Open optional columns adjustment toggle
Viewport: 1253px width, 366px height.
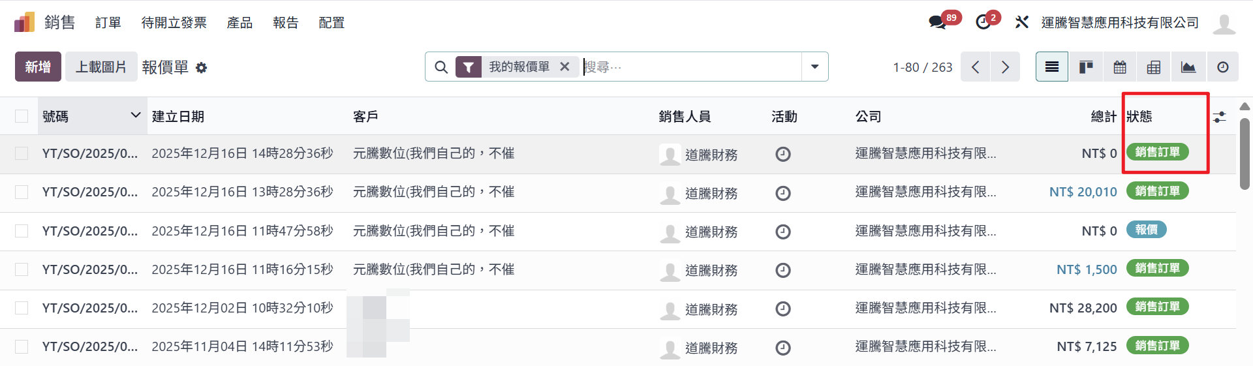[x=1219, y=117]
